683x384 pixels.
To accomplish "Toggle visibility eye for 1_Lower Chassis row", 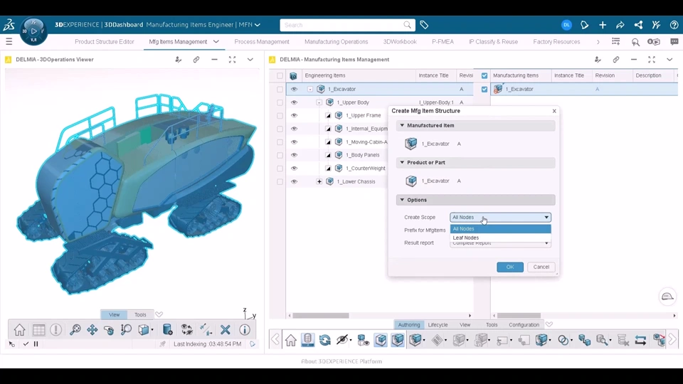I will tap(294, 181).
